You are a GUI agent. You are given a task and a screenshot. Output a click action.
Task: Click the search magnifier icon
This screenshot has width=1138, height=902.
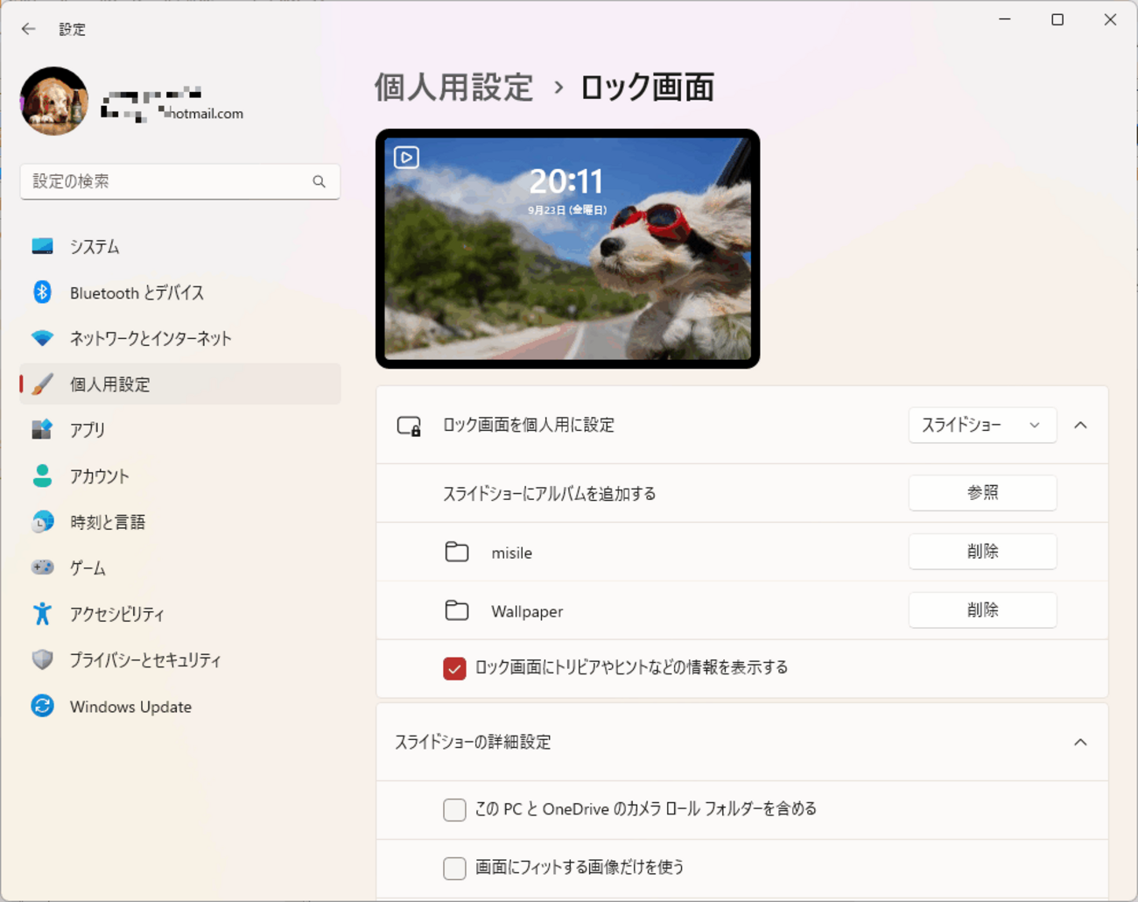click(319, 181)
